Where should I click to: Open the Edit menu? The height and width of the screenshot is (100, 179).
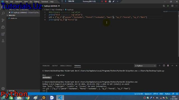point(11,2)
